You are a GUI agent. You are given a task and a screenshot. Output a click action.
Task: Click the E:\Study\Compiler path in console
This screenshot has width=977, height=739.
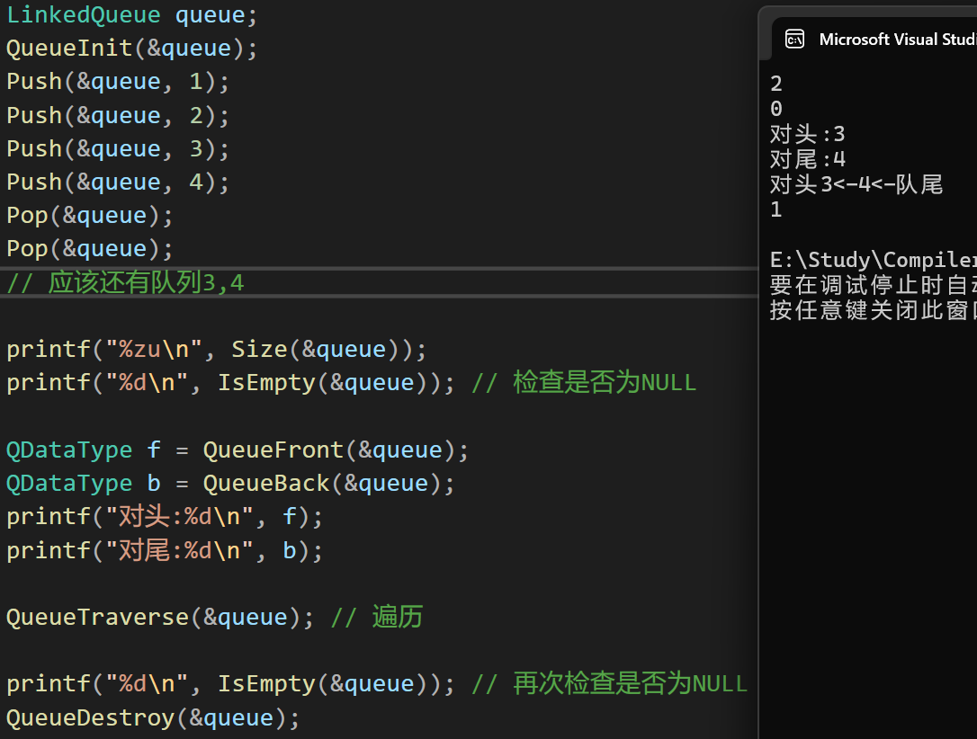coord(871,261)
